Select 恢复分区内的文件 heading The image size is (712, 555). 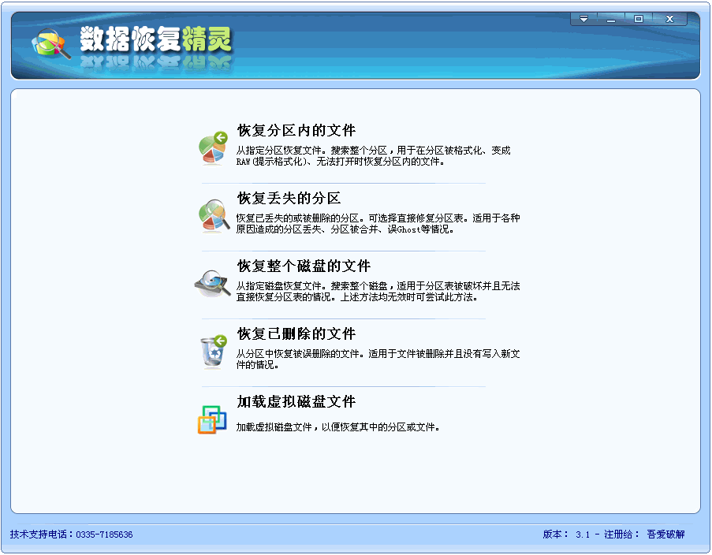coord(296,131)
